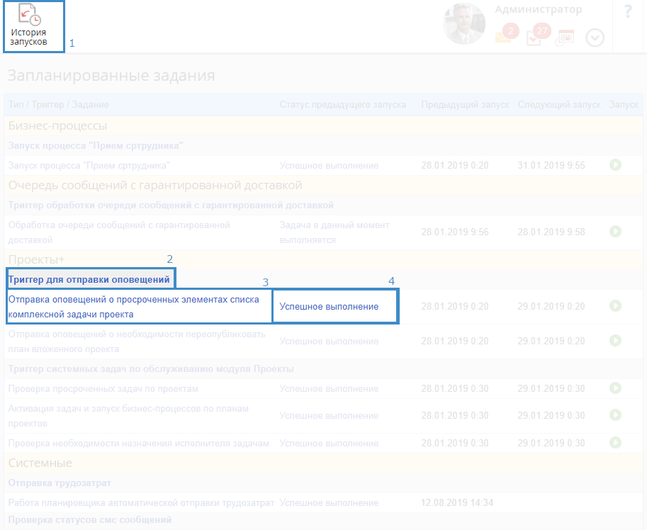Run Отправка оповещений о необходимости переопубликовать task

[x=615, y=340]
